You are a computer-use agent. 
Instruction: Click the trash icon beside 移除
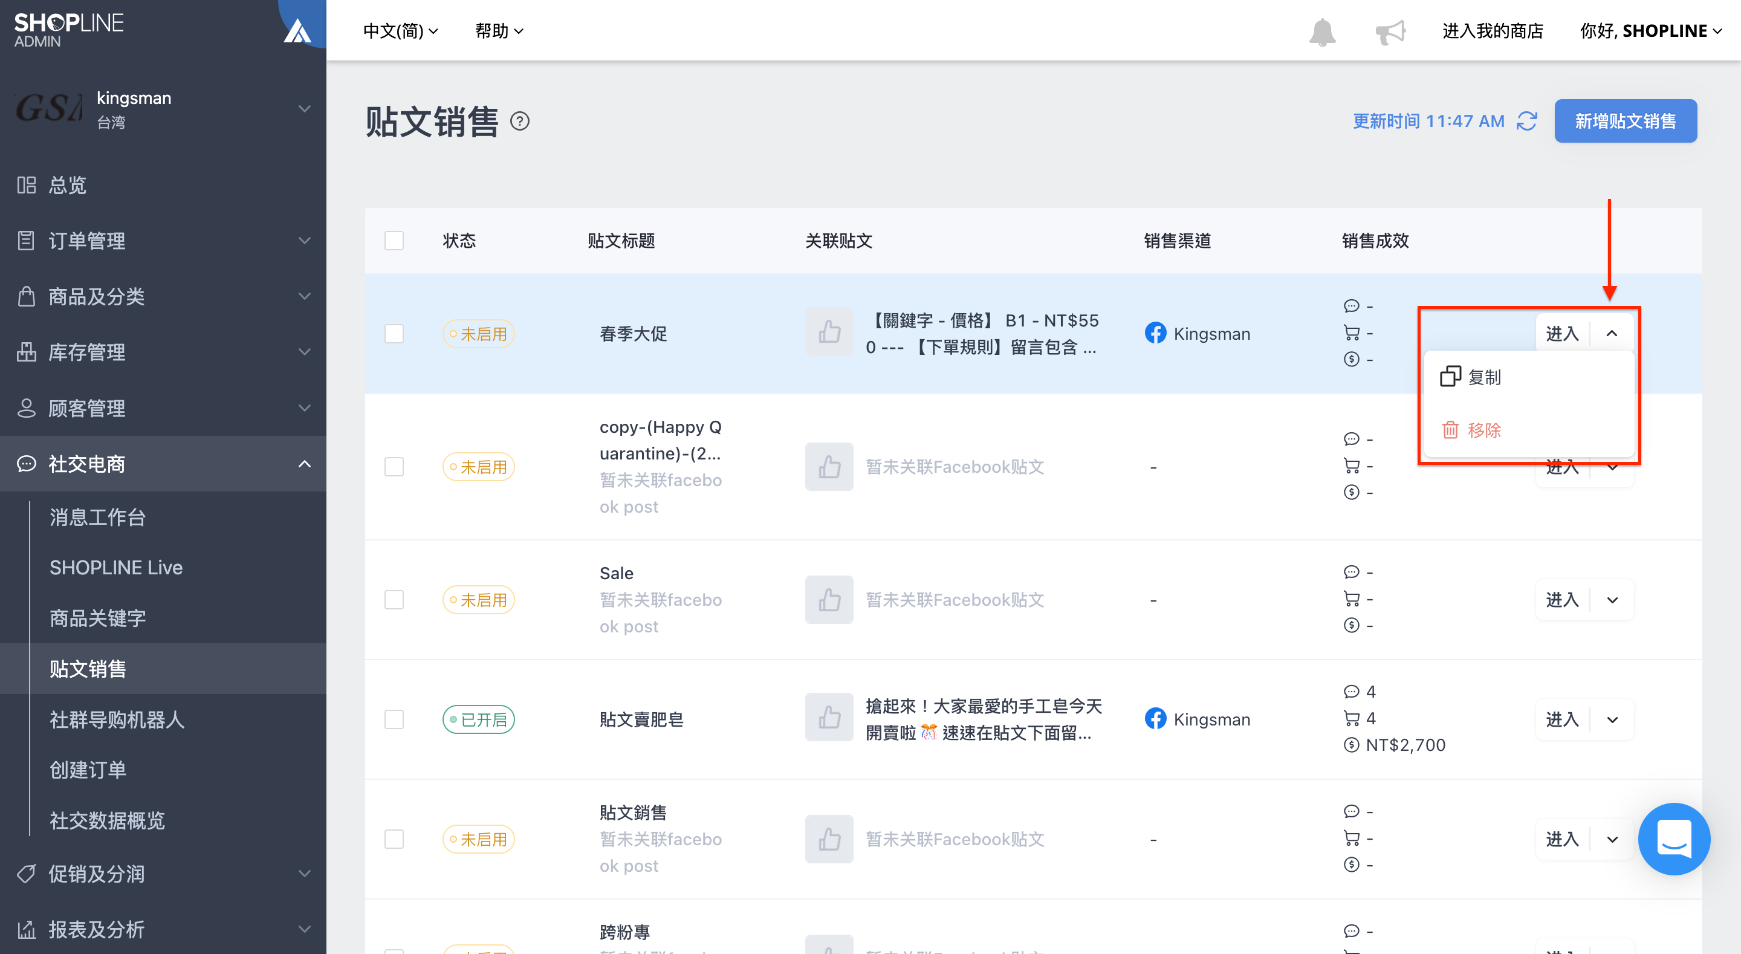coord(1450,430)
